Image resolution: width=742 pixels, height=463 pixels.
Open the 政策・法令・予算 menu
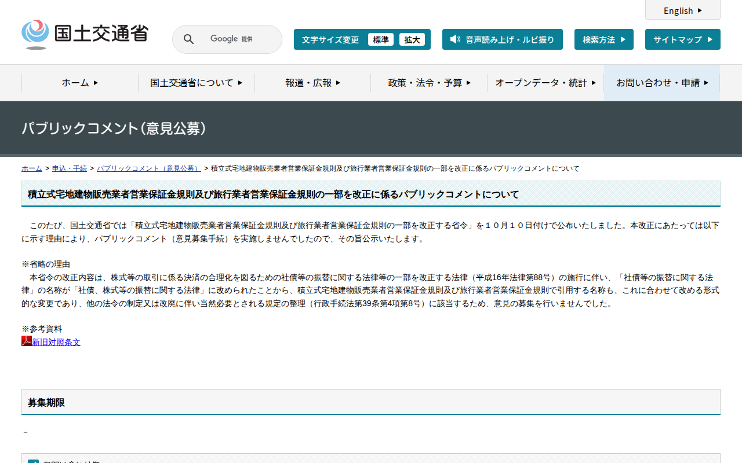click(x=429, y=83)
